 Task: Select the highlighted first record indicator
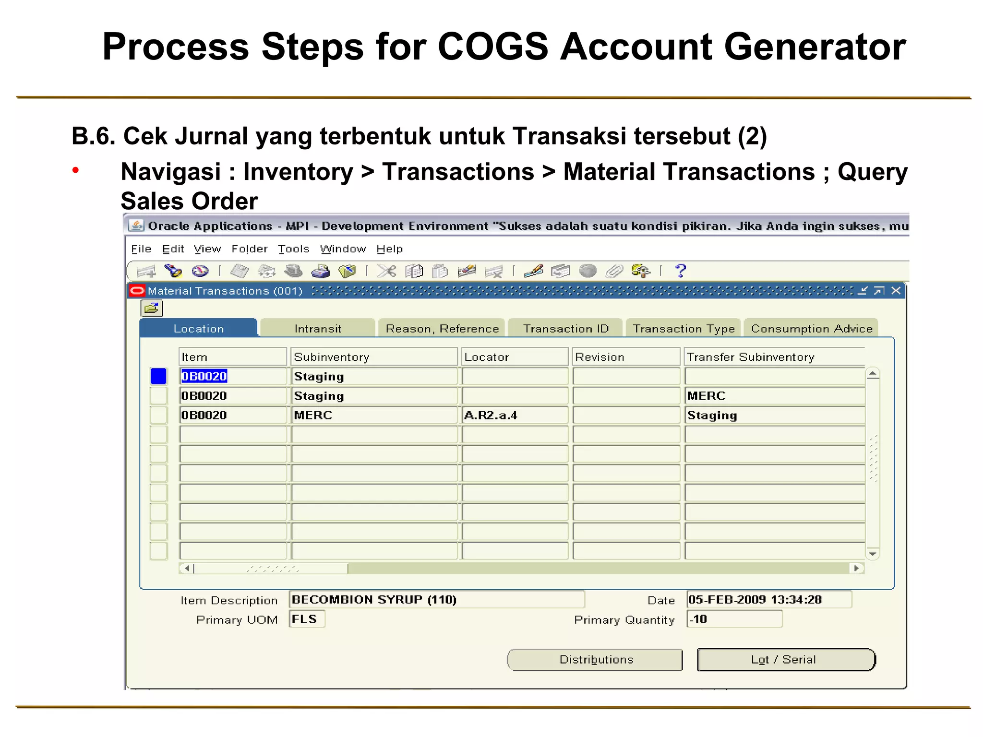pyautogui.click(x=158, y=376)
